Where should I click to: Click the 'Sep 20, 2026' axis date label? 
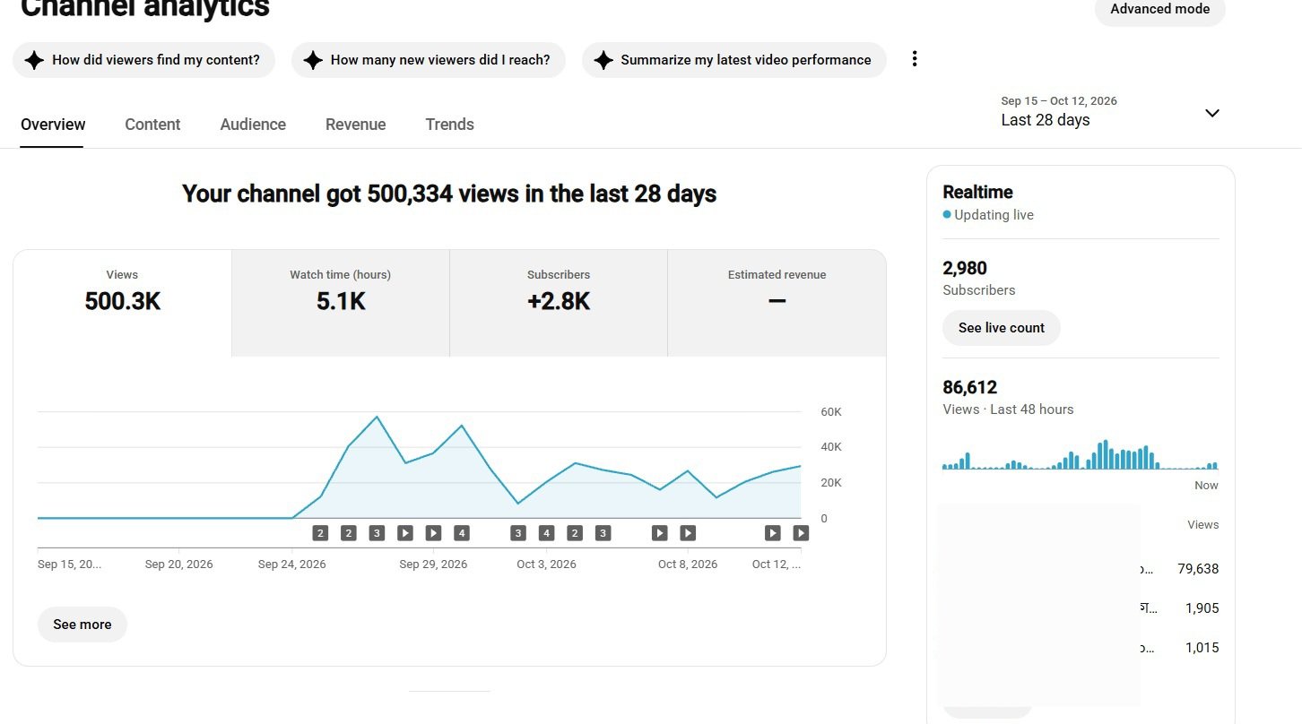[x=178, y=565]
